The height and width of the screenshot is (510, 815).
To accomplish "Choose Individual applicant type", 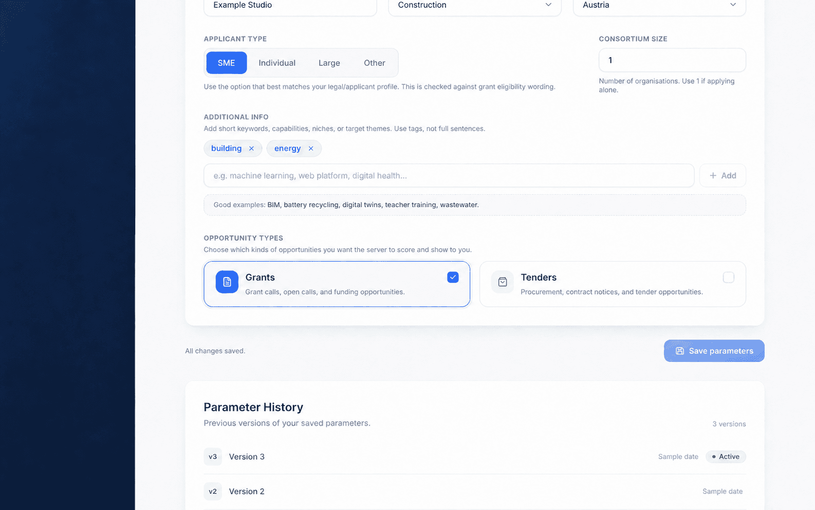I will pos(277,63).
